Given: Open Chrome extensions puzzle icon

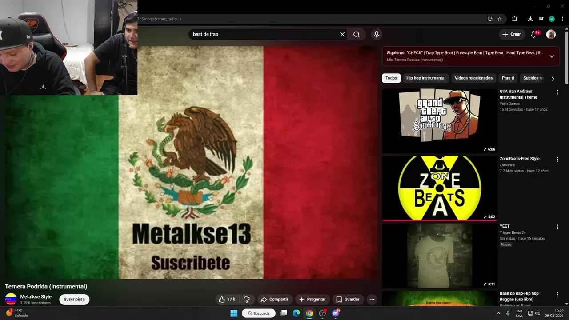Looking at the screenshot, I should coord(515,19).
